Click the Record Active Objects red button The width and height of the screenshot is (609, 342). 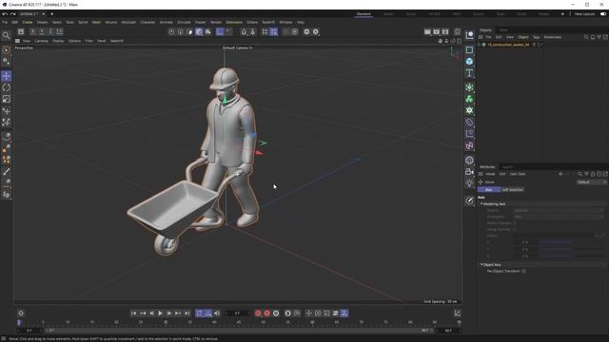tap(258, 313)
